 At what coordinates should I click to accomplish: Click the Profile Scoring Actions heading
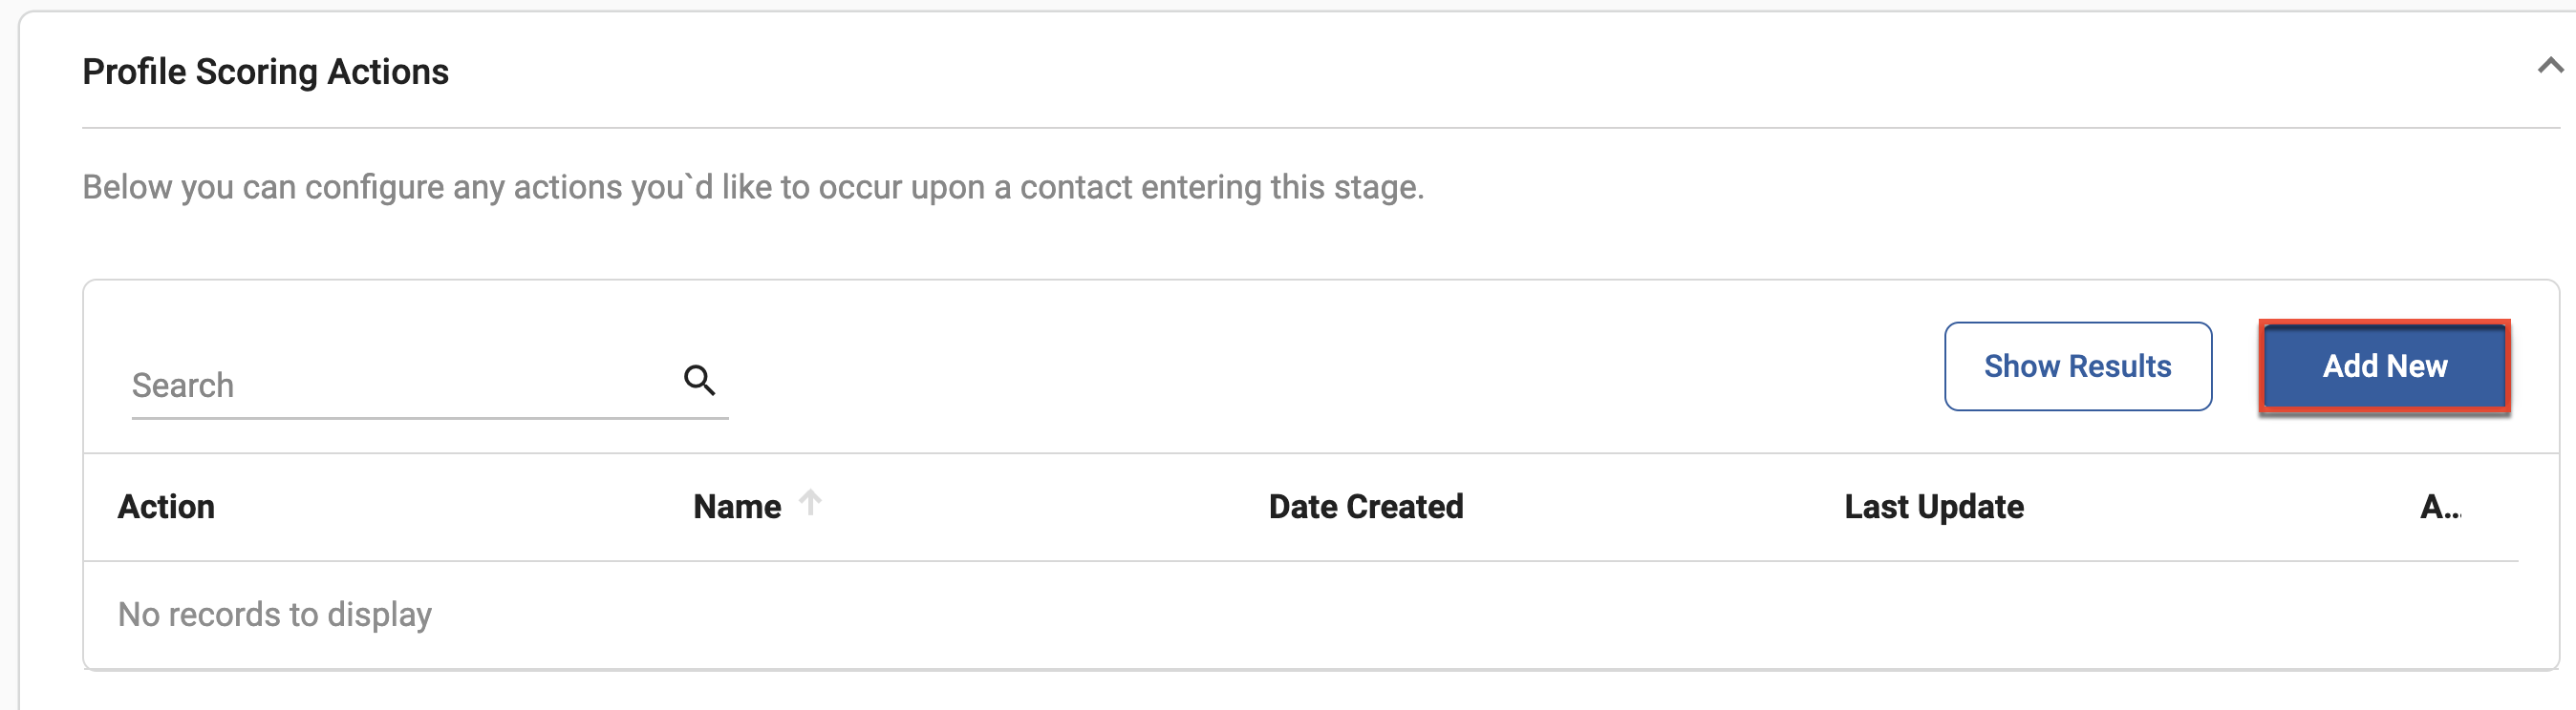point(265,72)
